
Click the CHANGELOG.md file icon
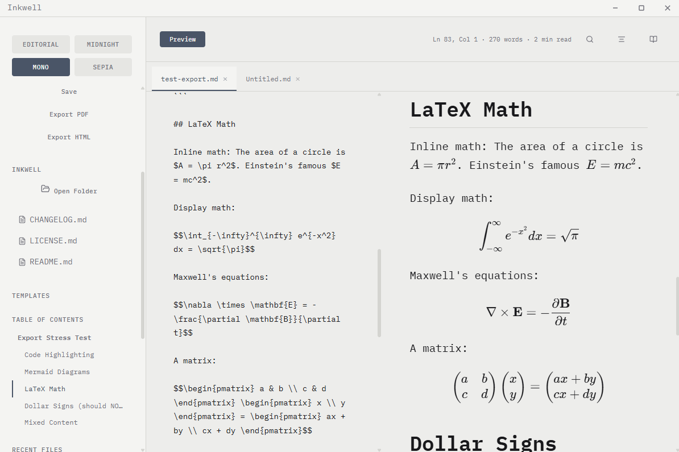point(22,219)
